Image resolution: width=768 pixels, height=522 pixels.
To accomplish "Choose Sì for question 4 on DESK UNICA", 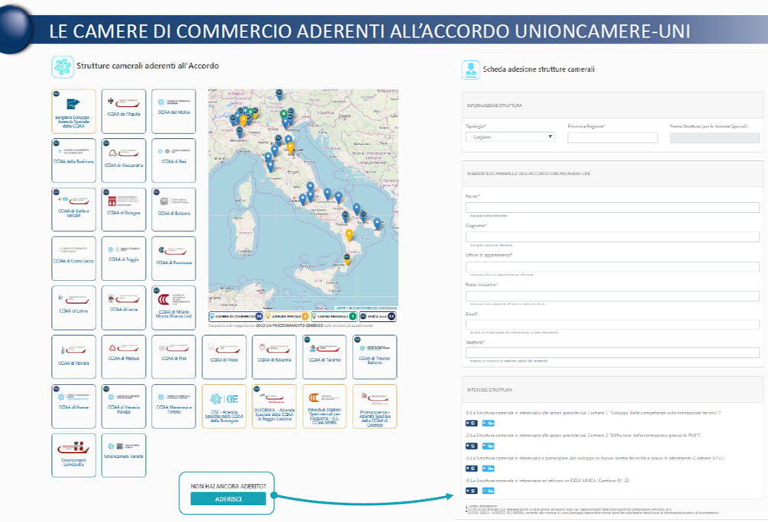I will [471, 491].
